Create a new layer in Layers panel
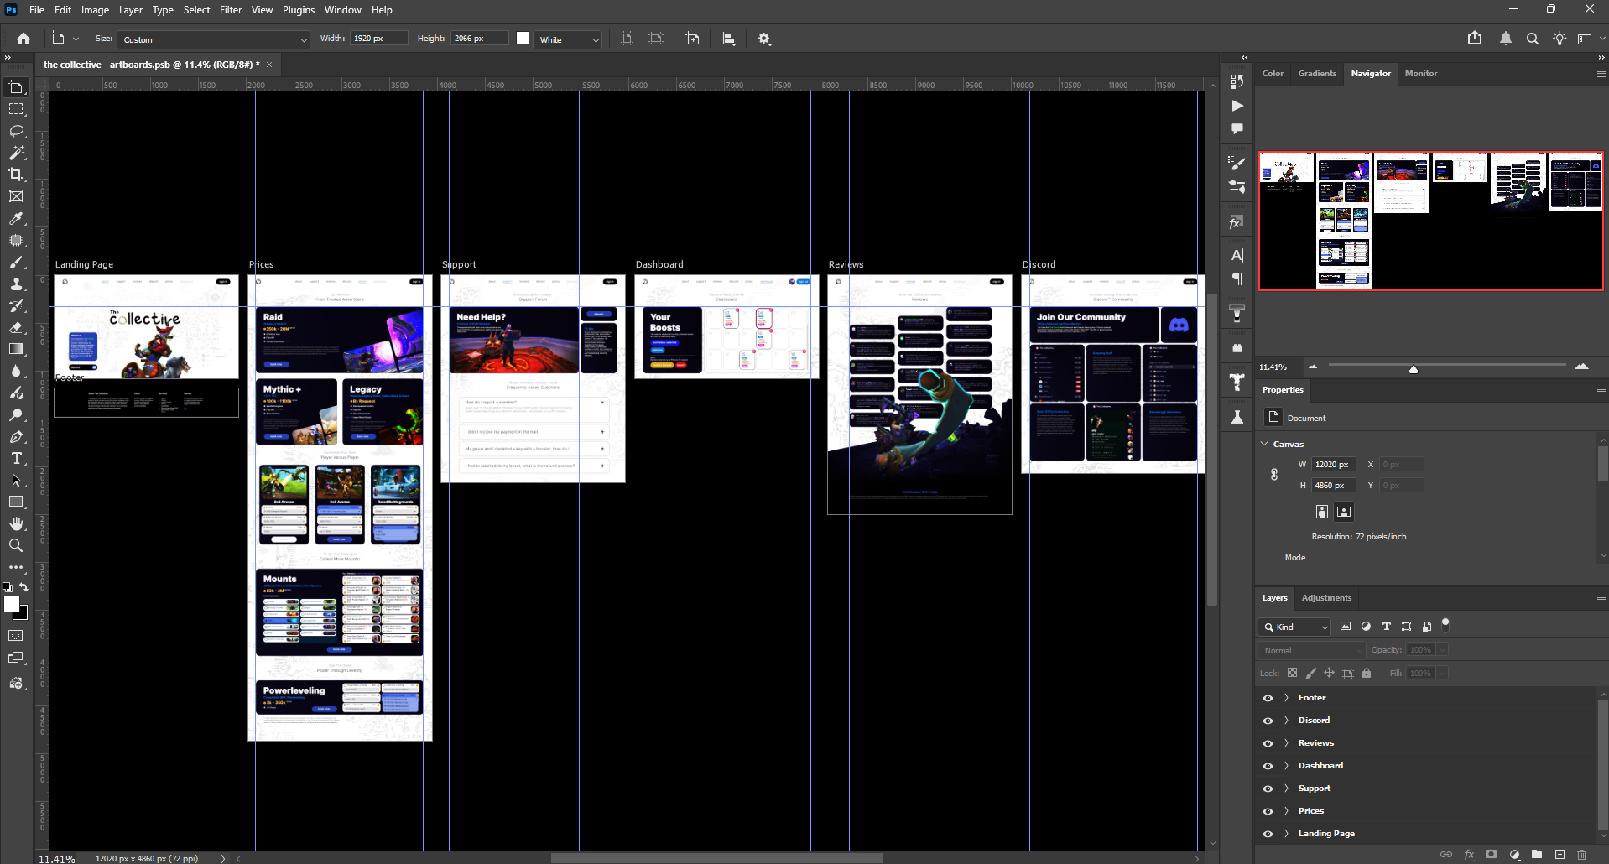The height and width of the screenshot is (864, 1609). 1560,855
